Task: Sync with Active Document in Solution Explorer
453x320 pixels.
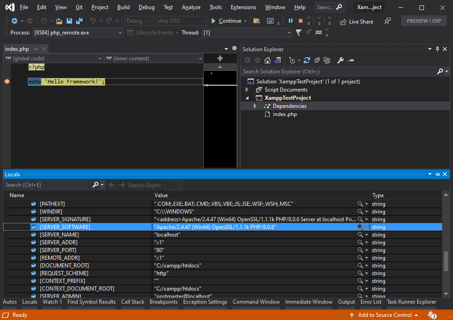Action: (x=307, y=60)
